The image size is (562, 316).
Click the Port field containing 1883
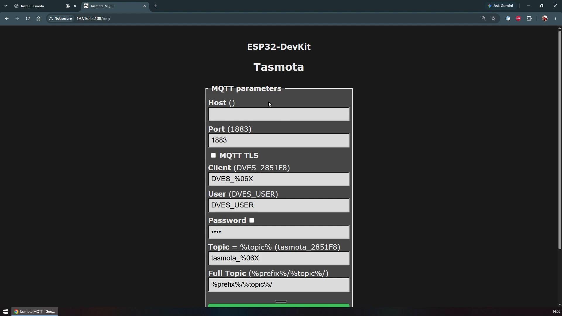click(x=279, y=140)
